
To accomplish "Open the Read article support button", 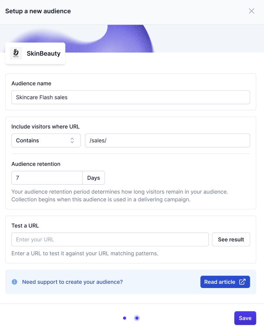I will point(225,282).
